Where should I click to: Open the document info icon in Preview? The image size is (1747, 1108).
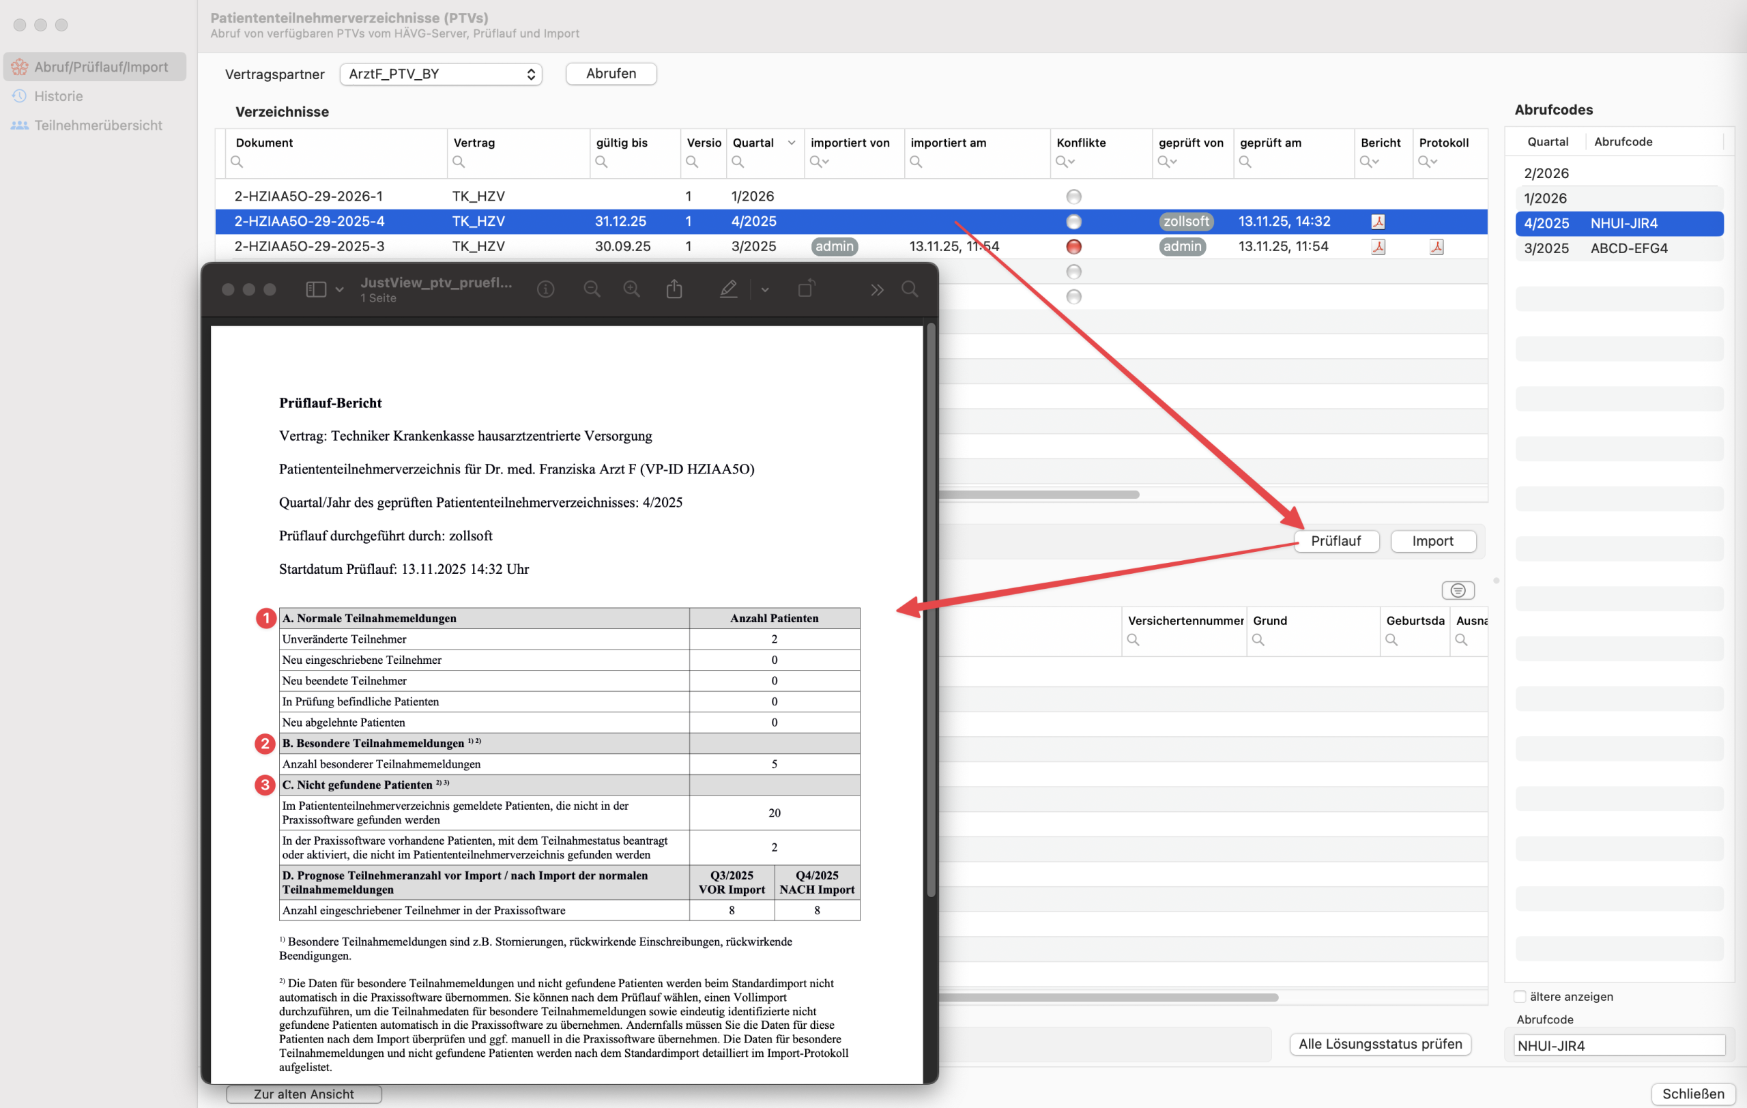(x=545, y=289)
